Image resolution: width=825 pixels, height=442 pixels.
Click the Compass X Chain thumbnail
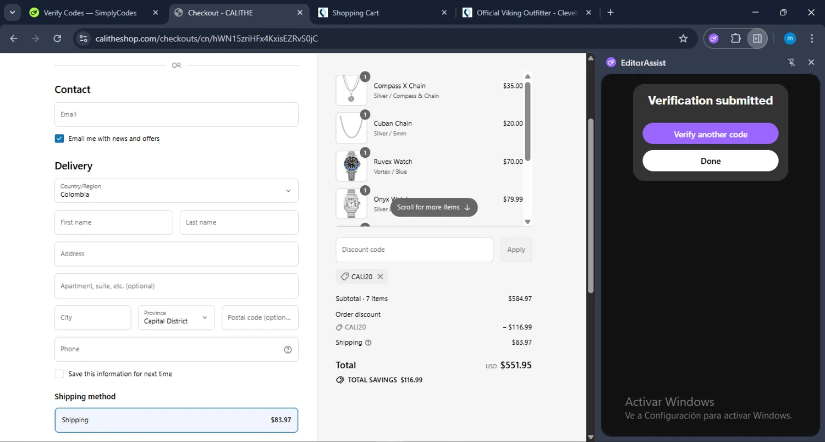coord(351,90)
